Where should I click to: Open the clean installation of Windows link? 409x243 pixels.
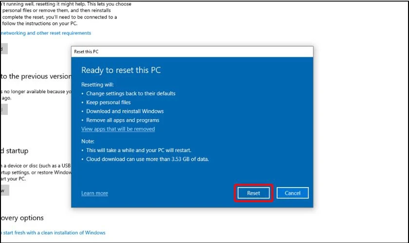click(53, 233)
